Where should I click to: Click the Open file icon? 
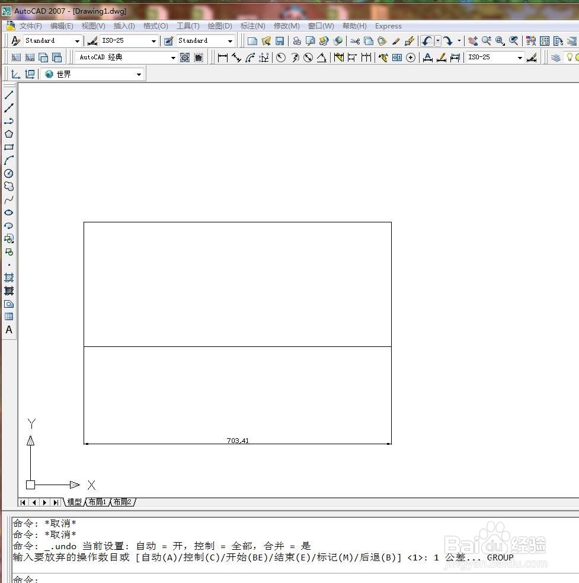(265, 40)
